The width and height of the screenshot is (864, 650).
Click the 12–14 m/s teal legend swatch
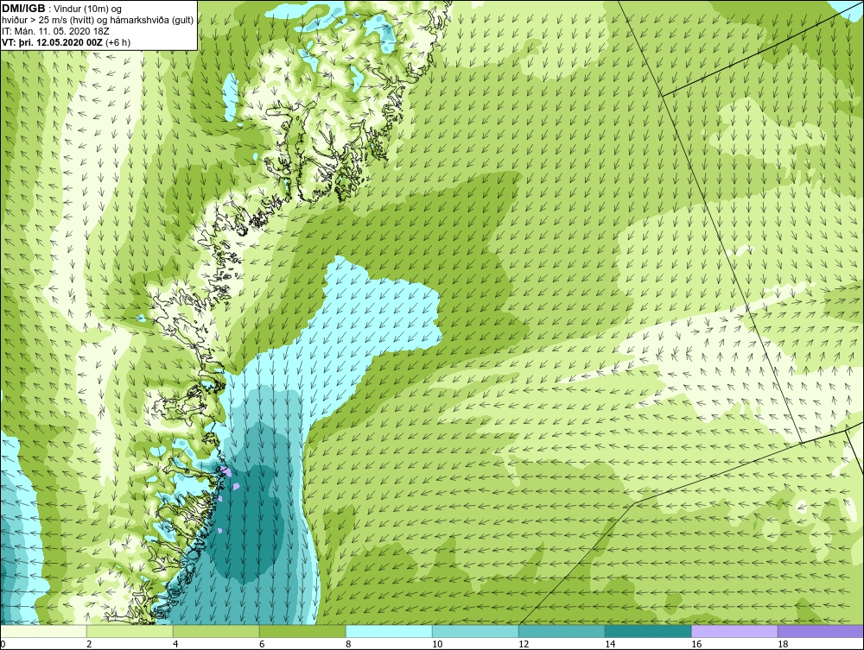click(x=562, y=631)
